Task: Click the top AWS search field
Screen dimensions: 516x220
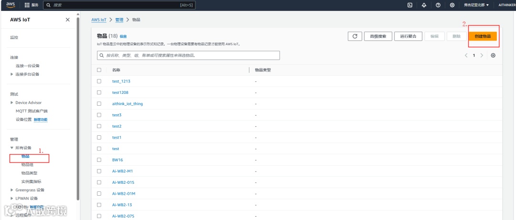Action: click(x=119, y=5)
